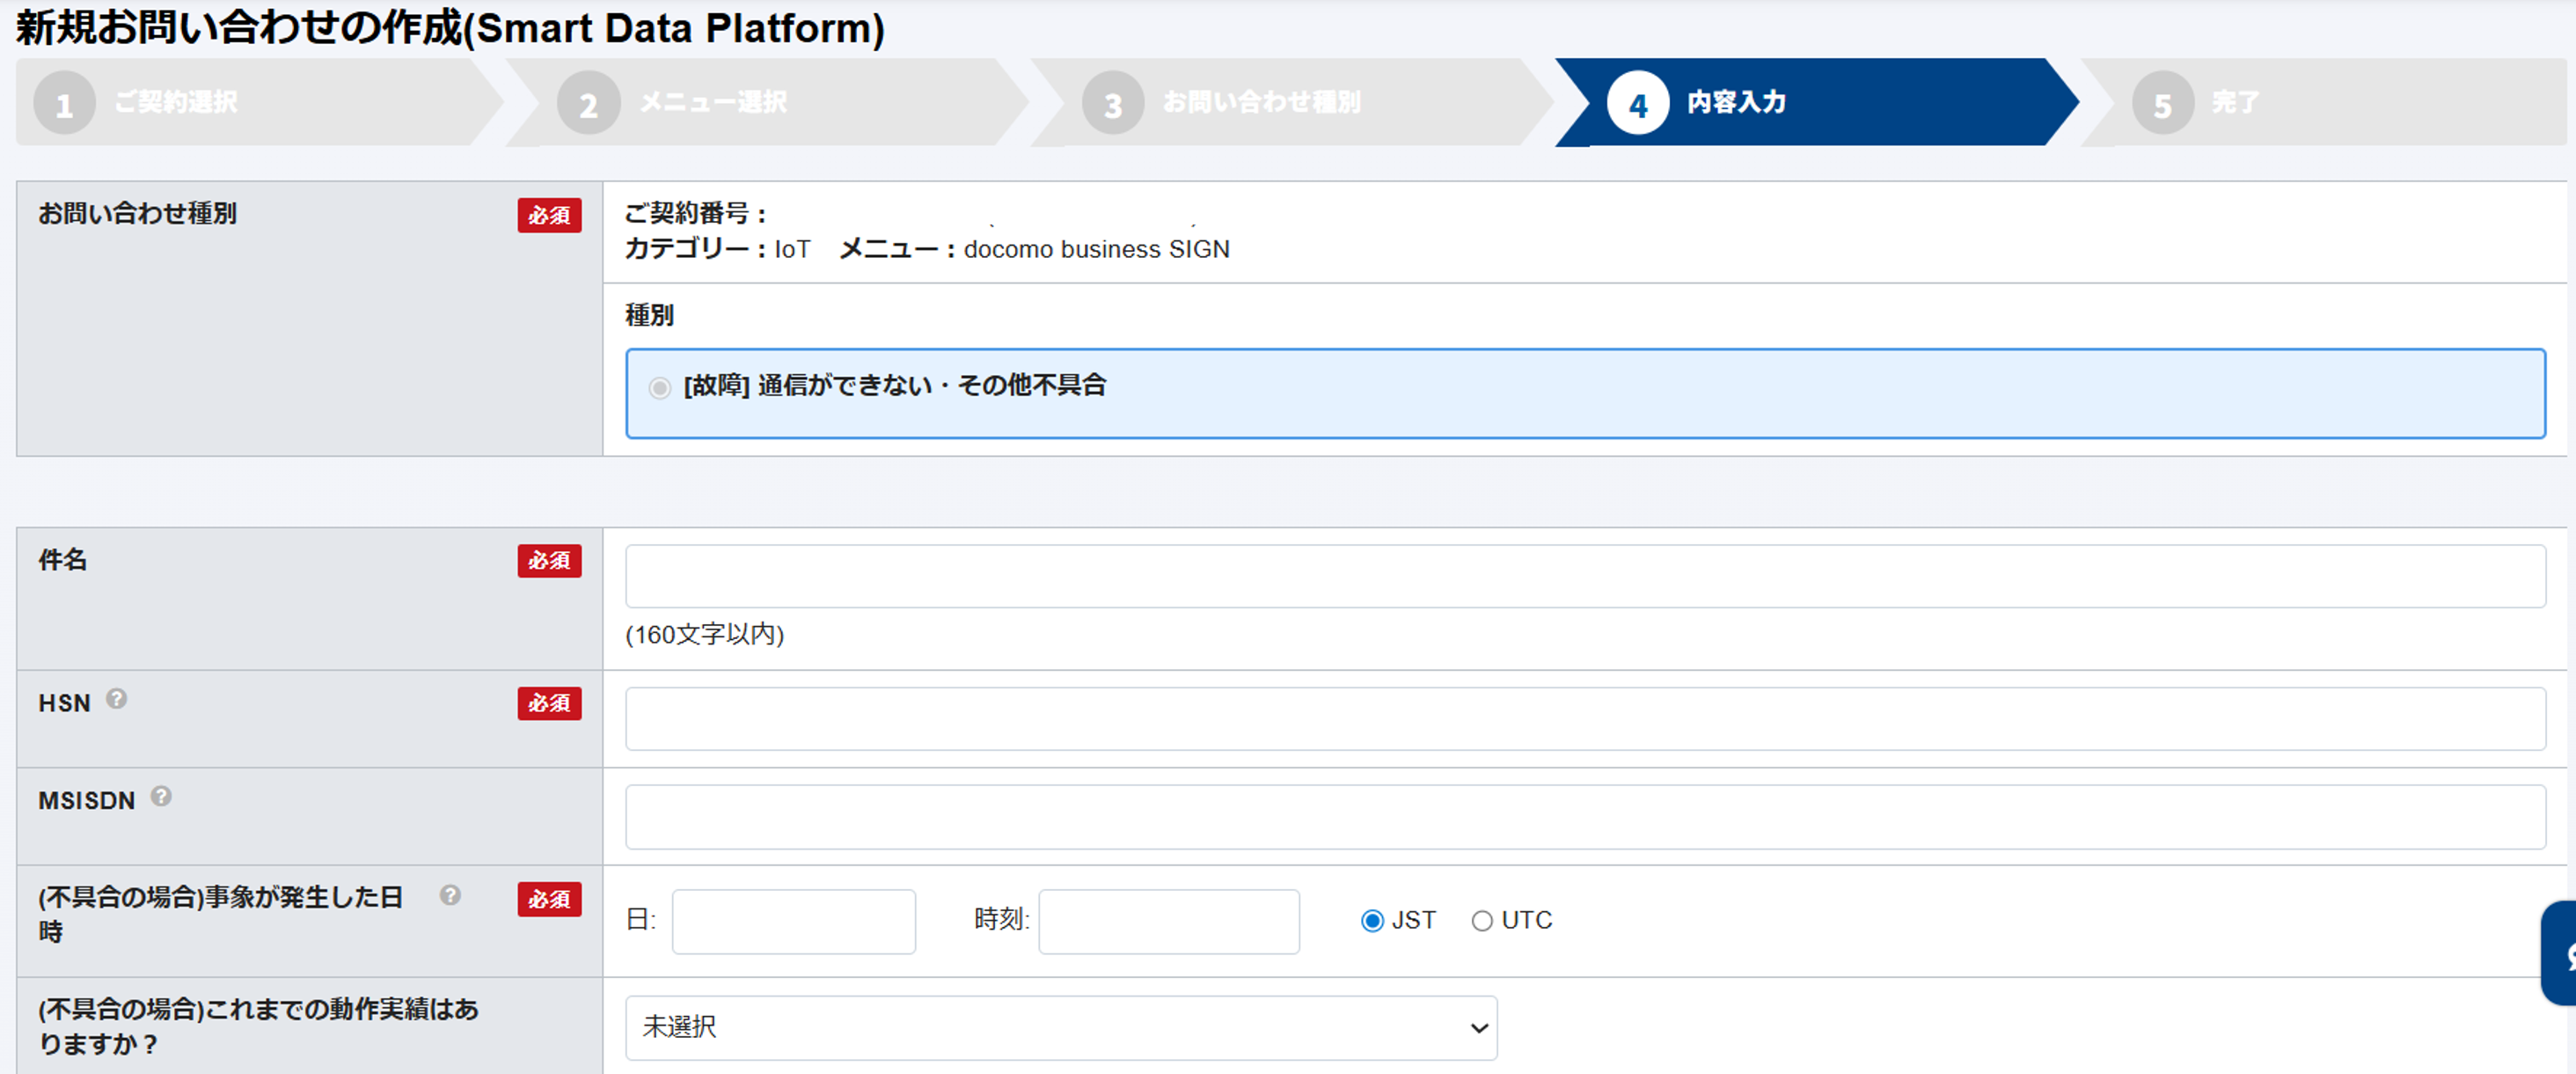This screenshot has height=1074, width=2576.
Task: Open the HSN help icon
Action: pyautogui.click(x=118, y=699)
